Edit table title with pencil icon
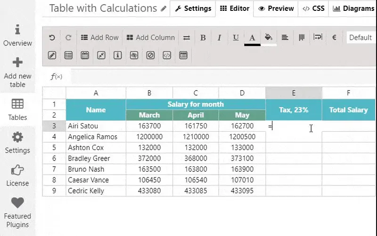Viewport: 377px width, 236px height. point(164,8)
